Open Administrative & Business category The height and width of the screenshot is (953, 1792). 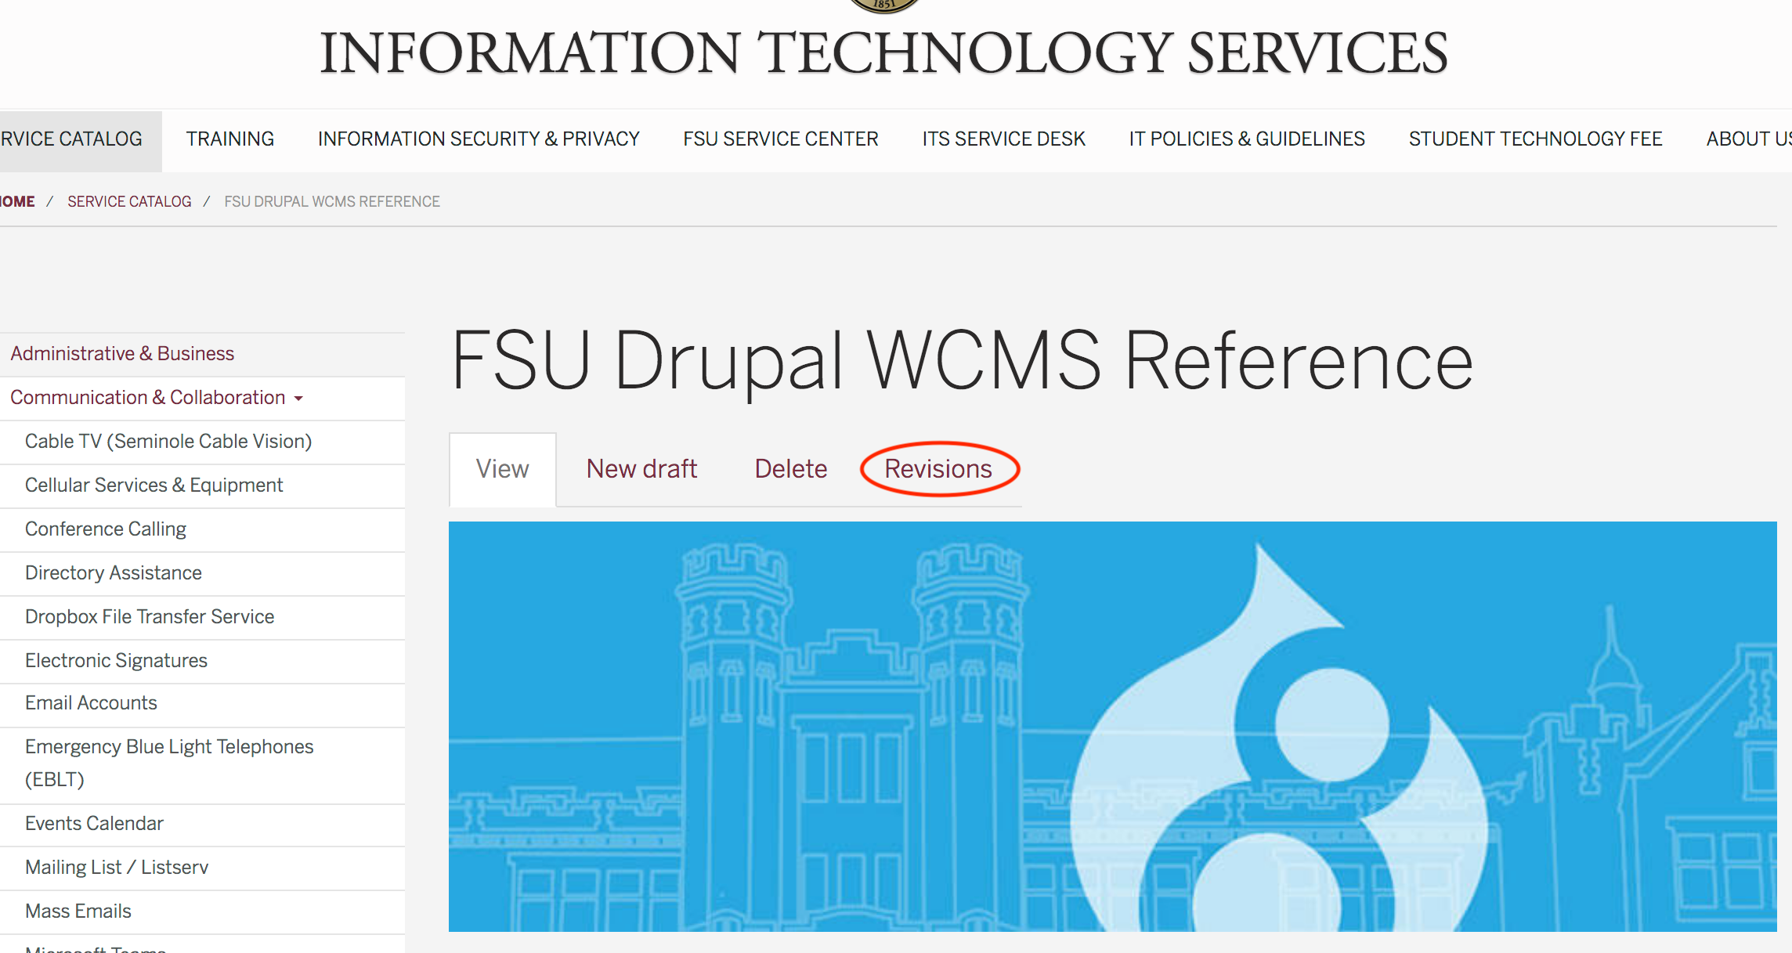pyautogui.click(x=122, y=354)
